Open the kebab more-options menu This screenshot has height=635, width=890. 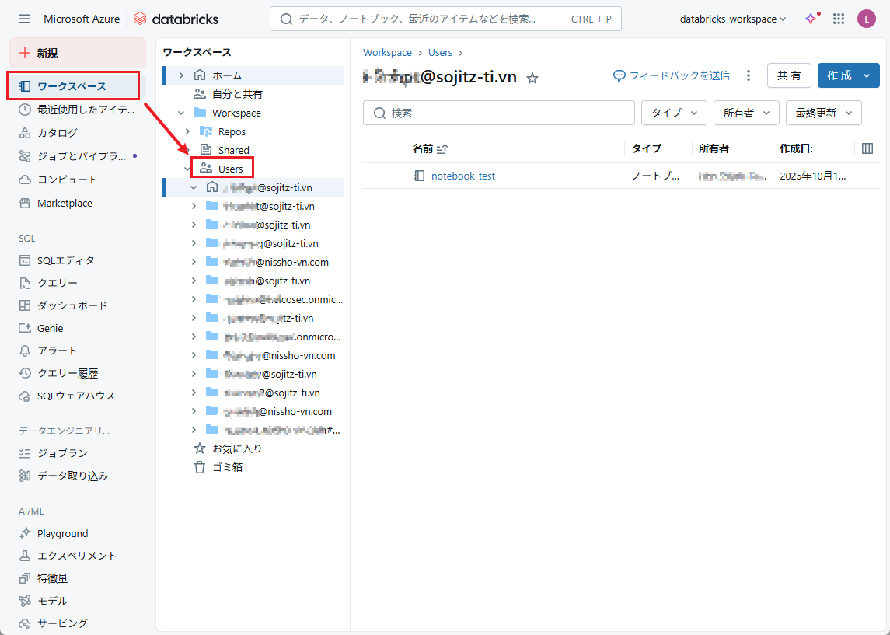pos(748,75)
